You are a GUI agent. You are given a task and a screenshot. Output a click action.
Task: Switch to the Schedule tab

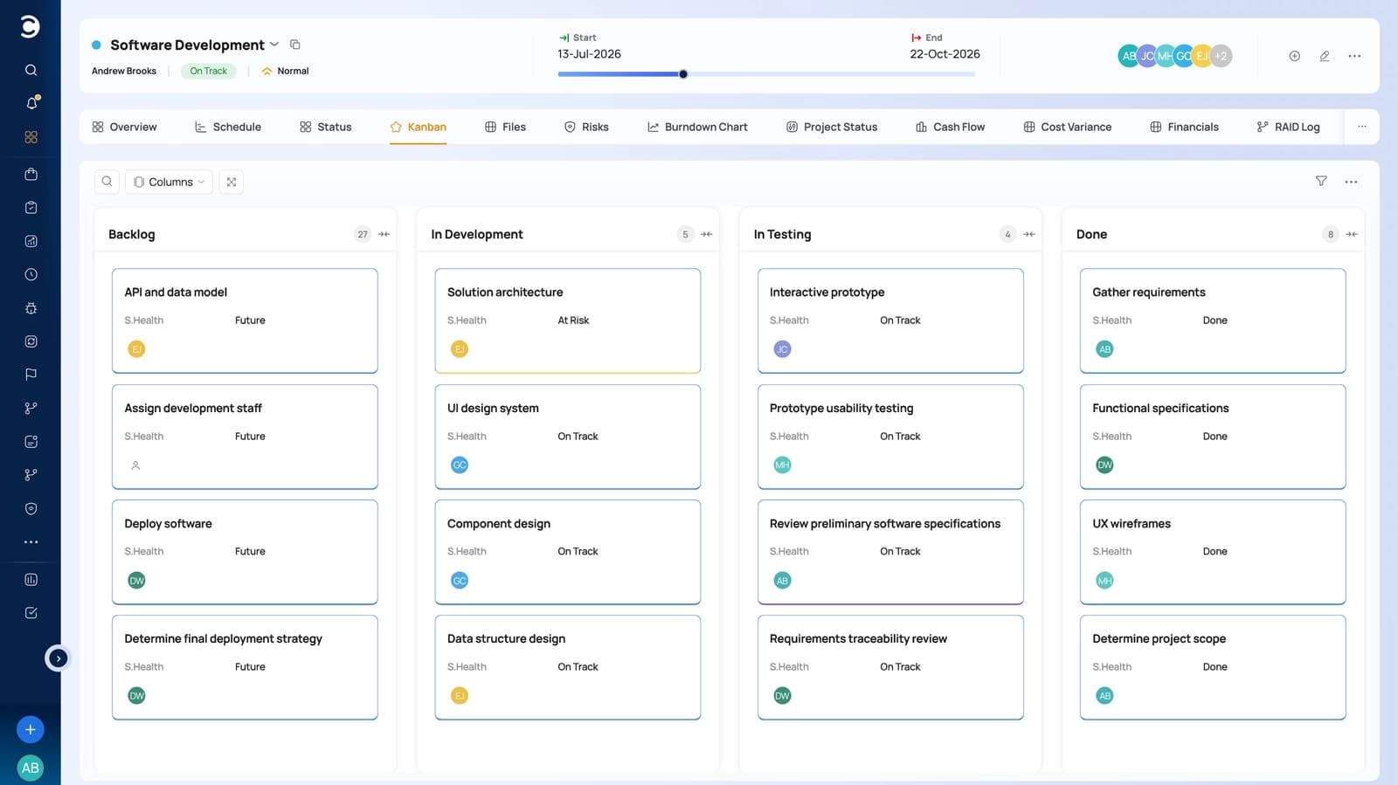point(227,127)
